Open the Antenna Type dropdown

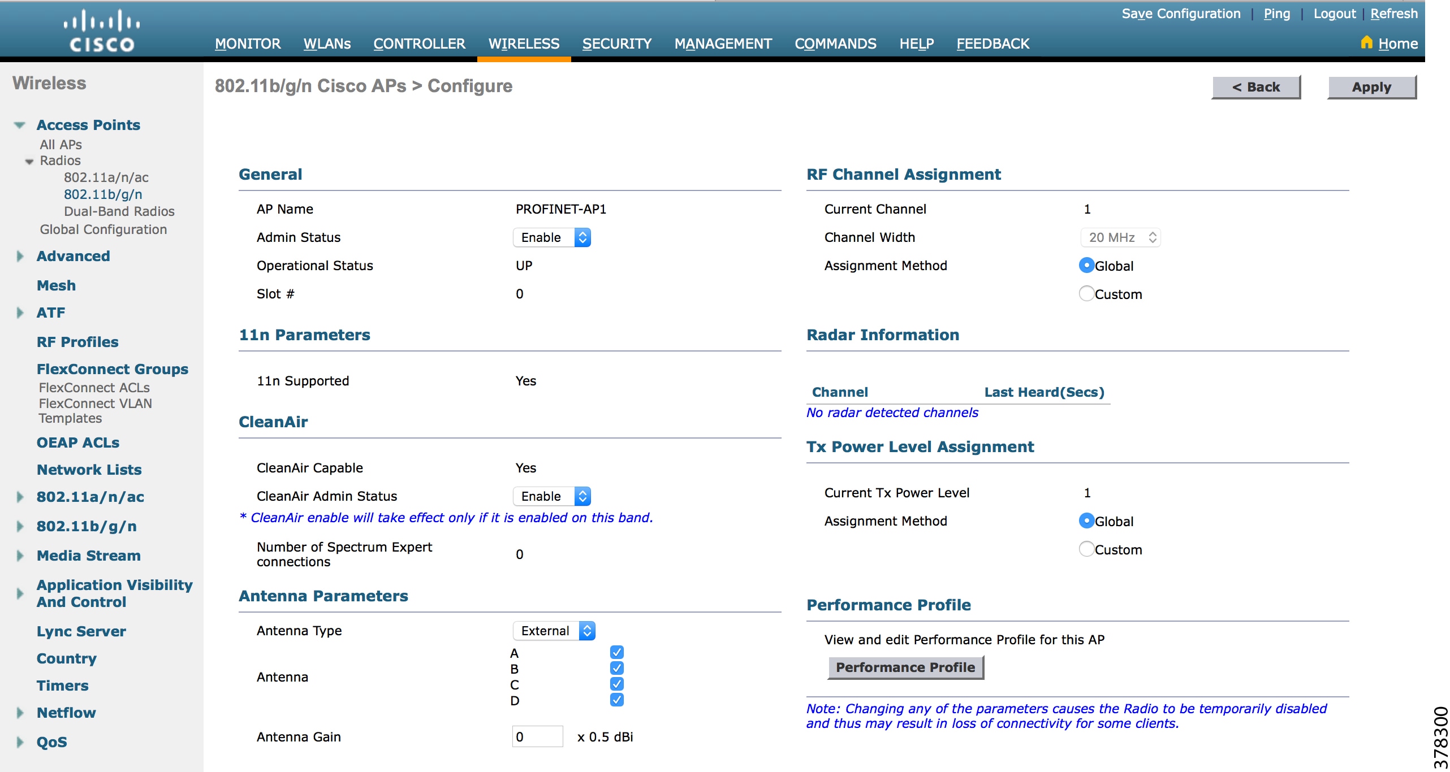pos(554,631)
